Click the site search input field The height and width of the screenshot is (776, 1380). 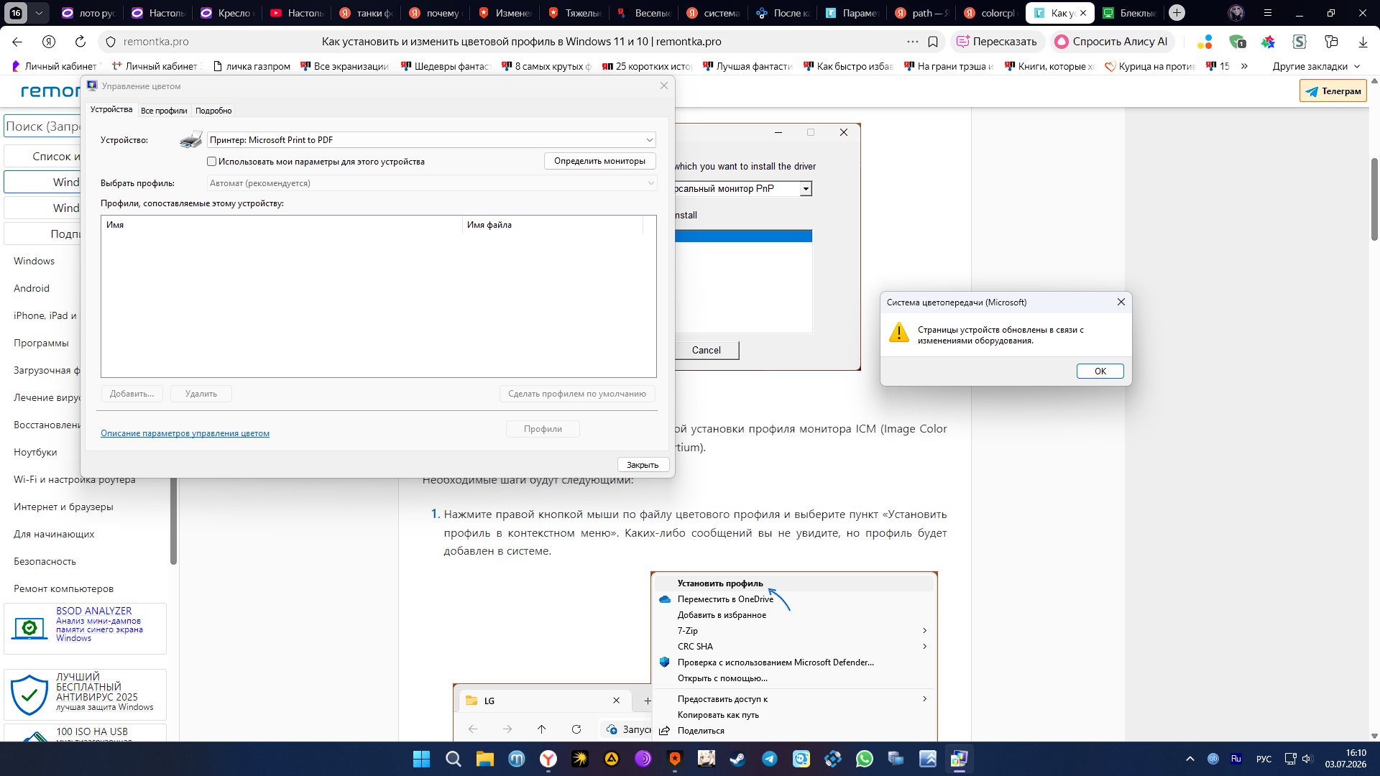pyautogui.click(x=42, y=126)
